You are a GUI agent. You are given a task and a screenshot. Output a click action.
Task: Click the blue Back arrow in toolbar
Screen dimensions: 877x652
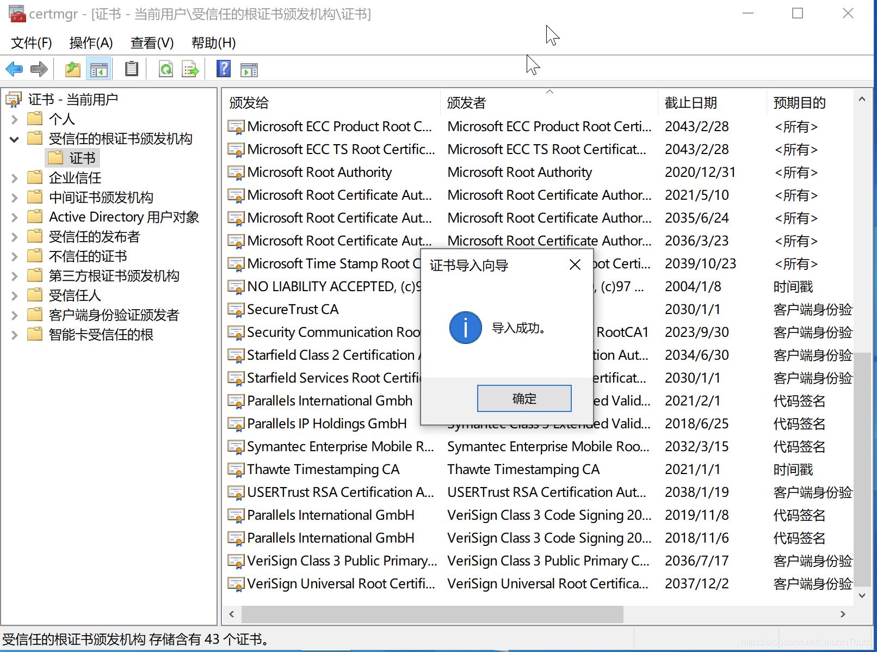click(x=14, y=69)
